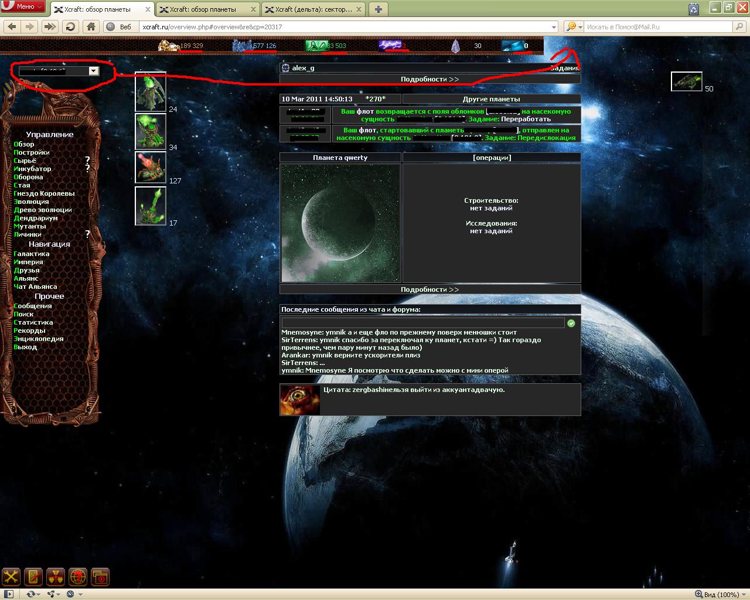The image size is (750, 600).
Task: Click the browser Home button
Action: tap(90, 26)
